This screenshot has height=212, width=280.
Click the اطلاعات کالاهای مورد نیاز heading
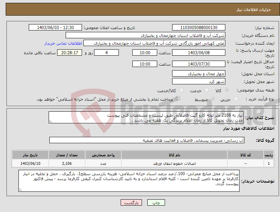point(248,128)
